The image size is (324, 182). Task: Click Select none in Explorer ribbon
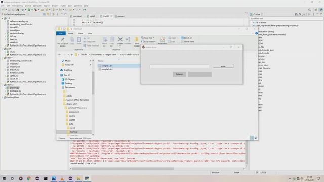pos(187,42)
